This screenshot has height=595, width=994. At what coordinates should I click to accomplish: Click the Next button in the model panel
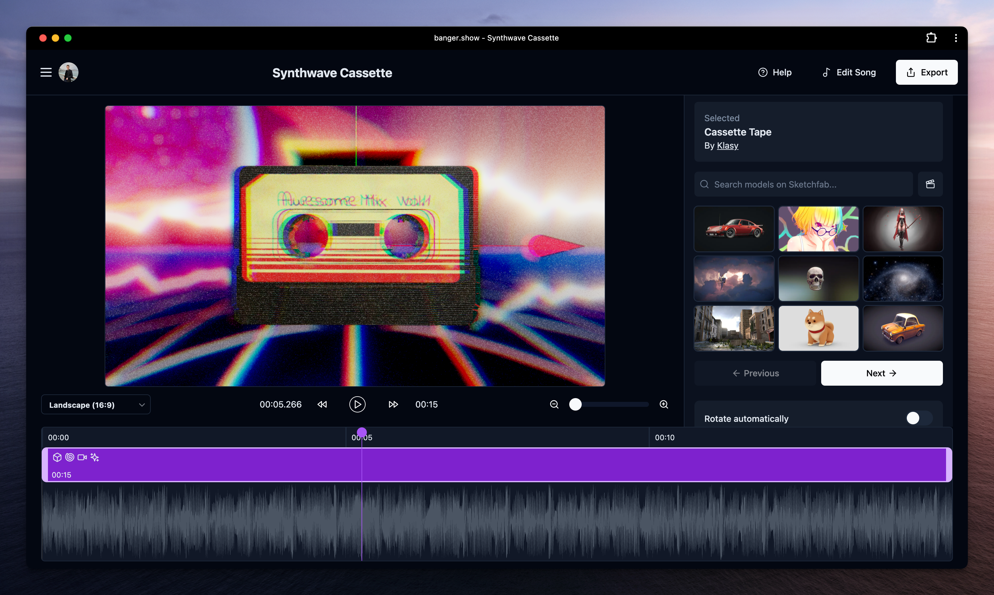coord(881,373)
